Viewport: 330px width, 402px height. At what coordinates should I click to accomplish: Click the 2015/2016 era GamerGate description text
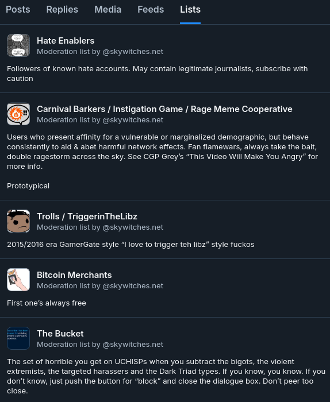(x=131, y=244)
